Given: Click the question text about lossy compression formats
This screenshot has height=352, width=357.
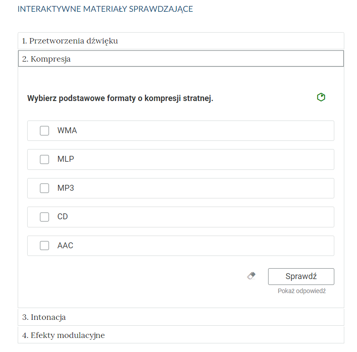Looking at the screenshot, I should coord(120,98).
